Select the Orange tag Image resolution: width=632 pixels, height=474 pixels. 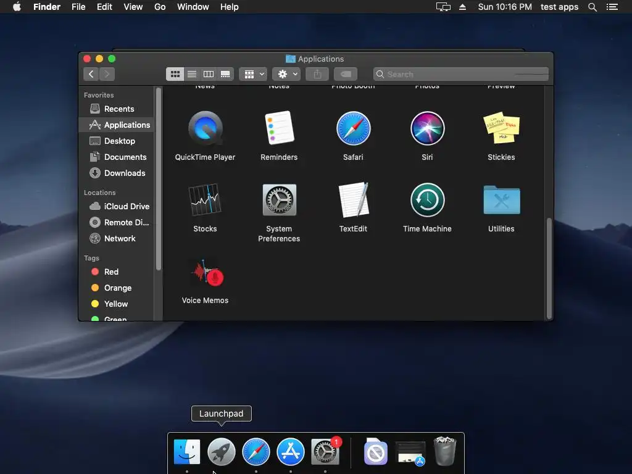click(x=117, y=288)
